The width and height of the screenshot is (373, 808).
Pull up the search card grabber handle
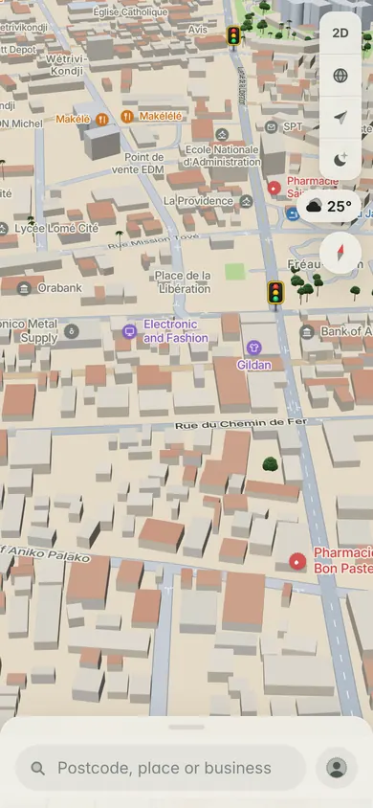[x=186, y=727]
